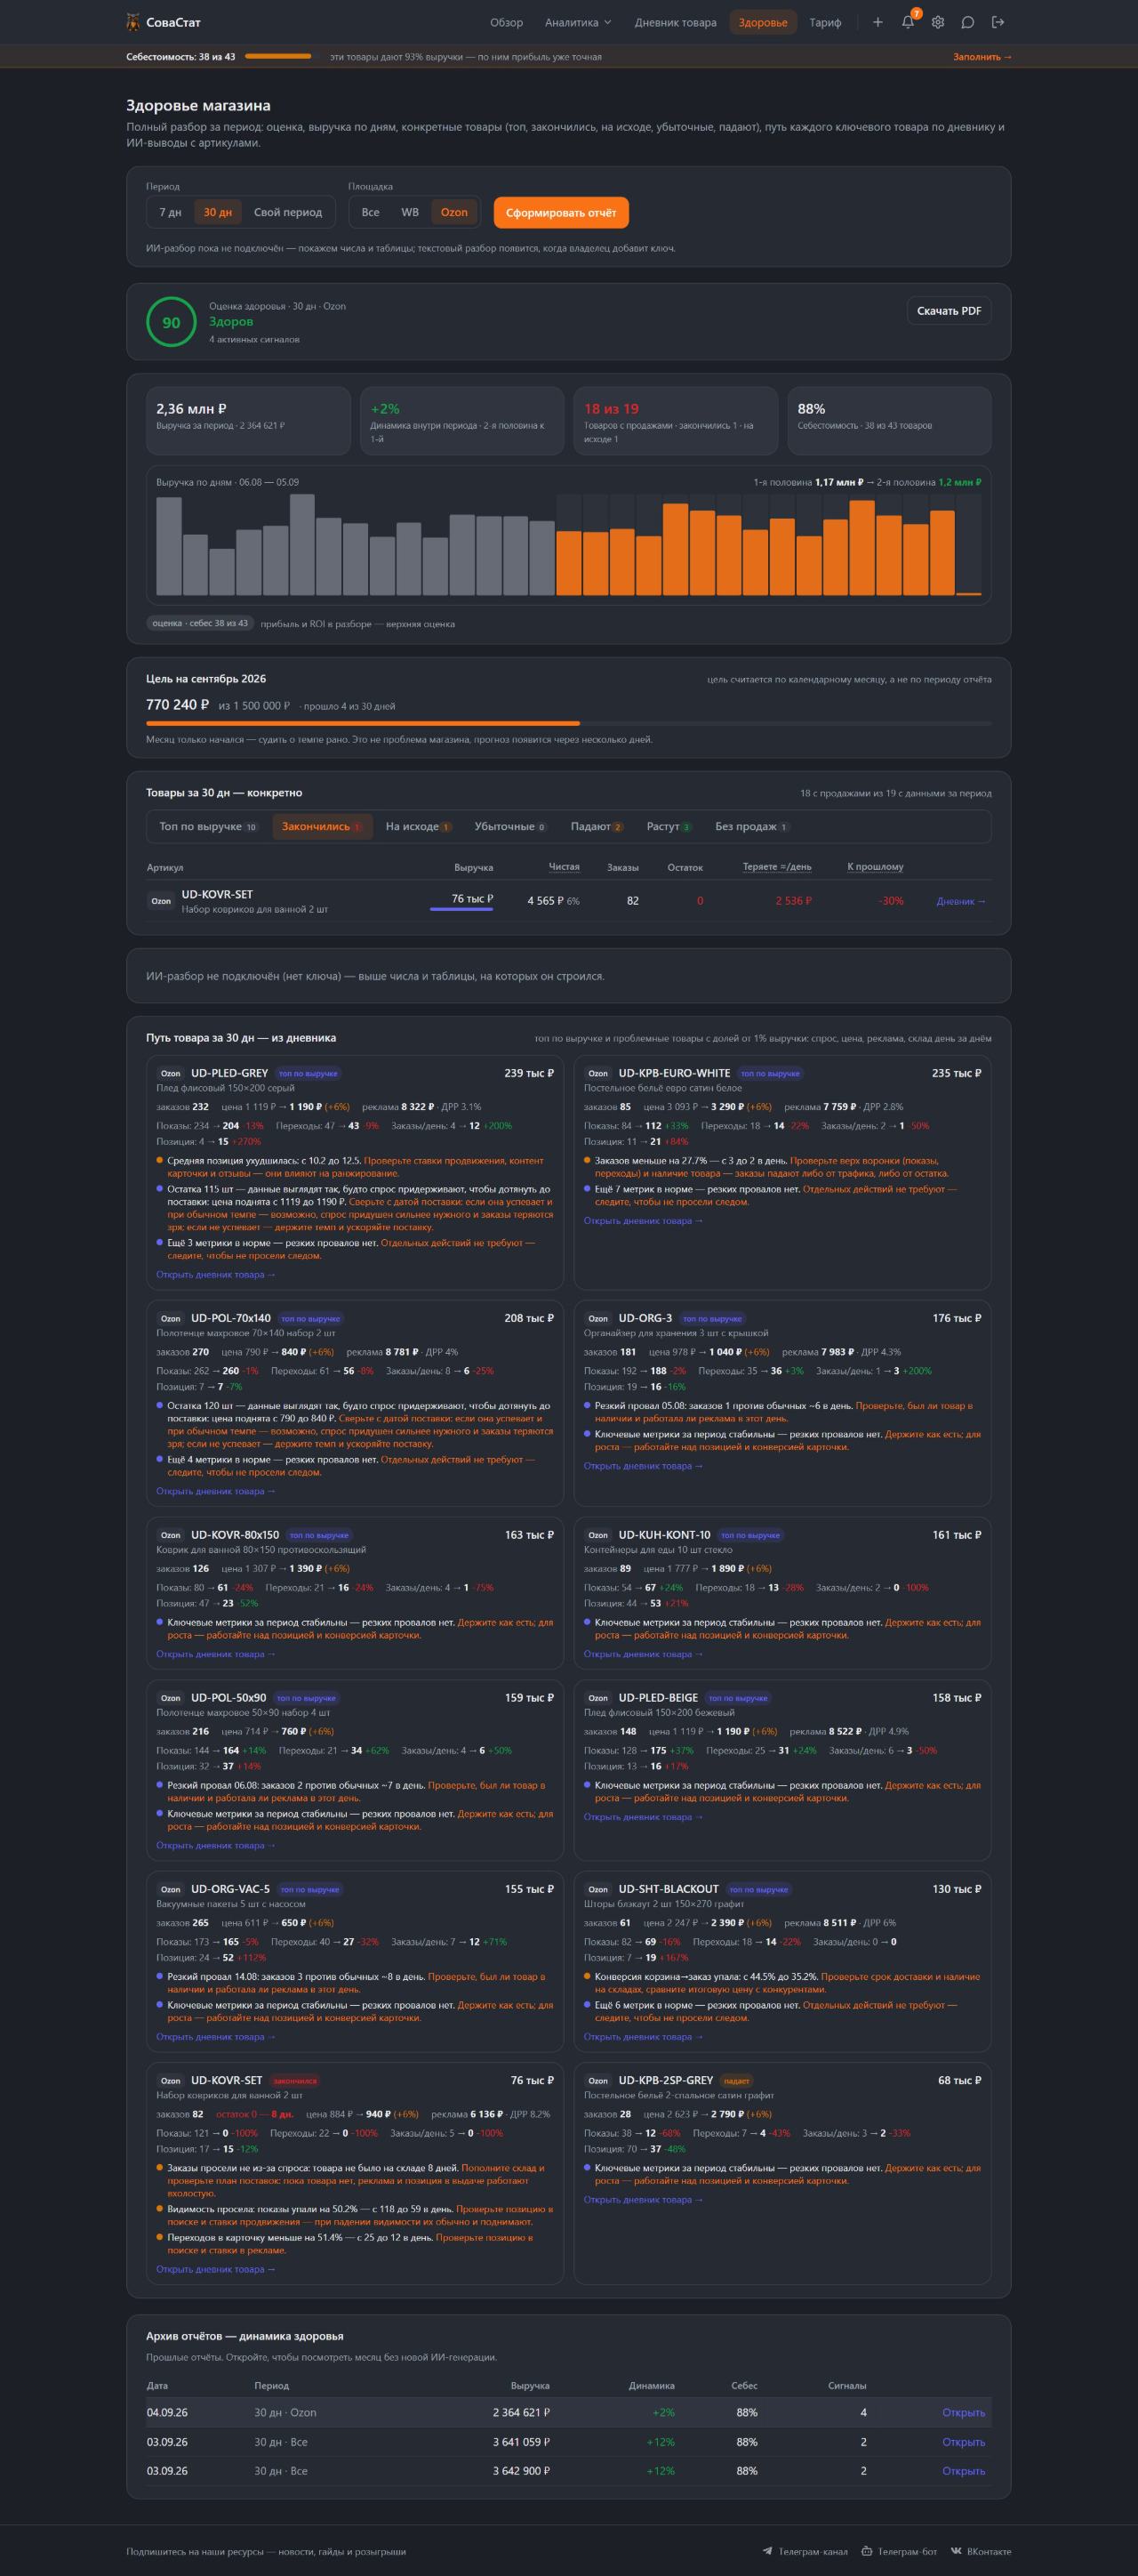Select Все marketplace option
1138x2576 pixels.
tap(371, 212)
